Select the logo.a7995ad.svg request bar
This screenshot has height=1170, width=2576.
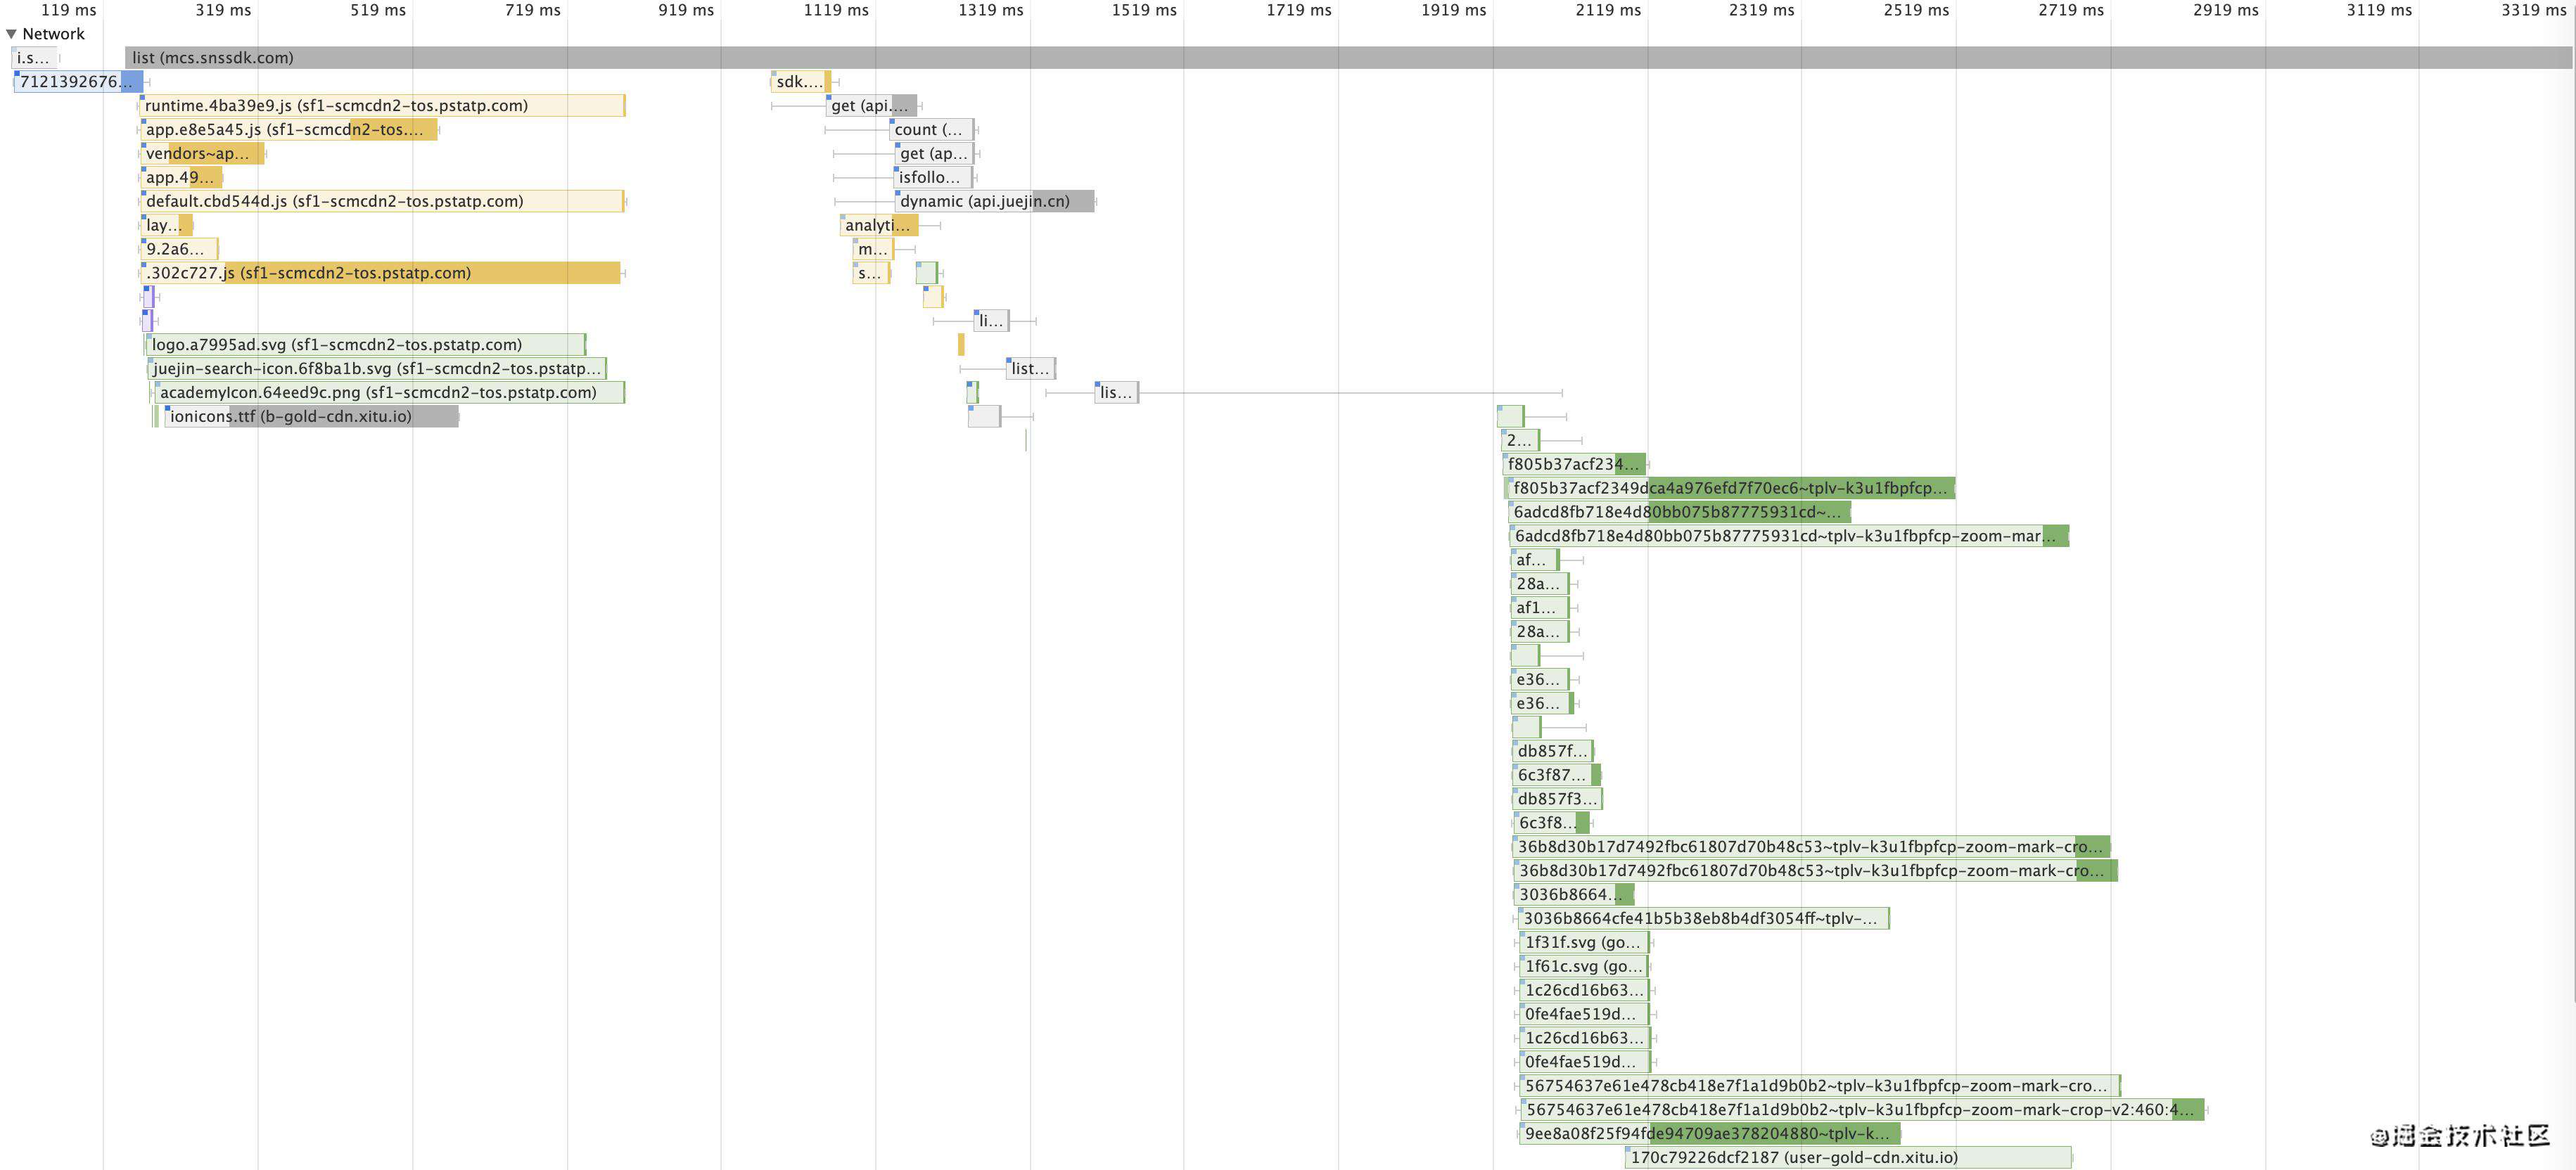[365, 345]
